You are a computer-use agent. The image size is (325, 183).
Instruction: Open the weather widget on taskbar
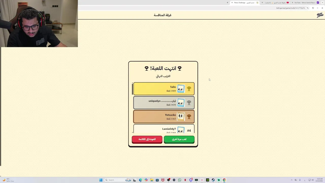click(8, 180)
